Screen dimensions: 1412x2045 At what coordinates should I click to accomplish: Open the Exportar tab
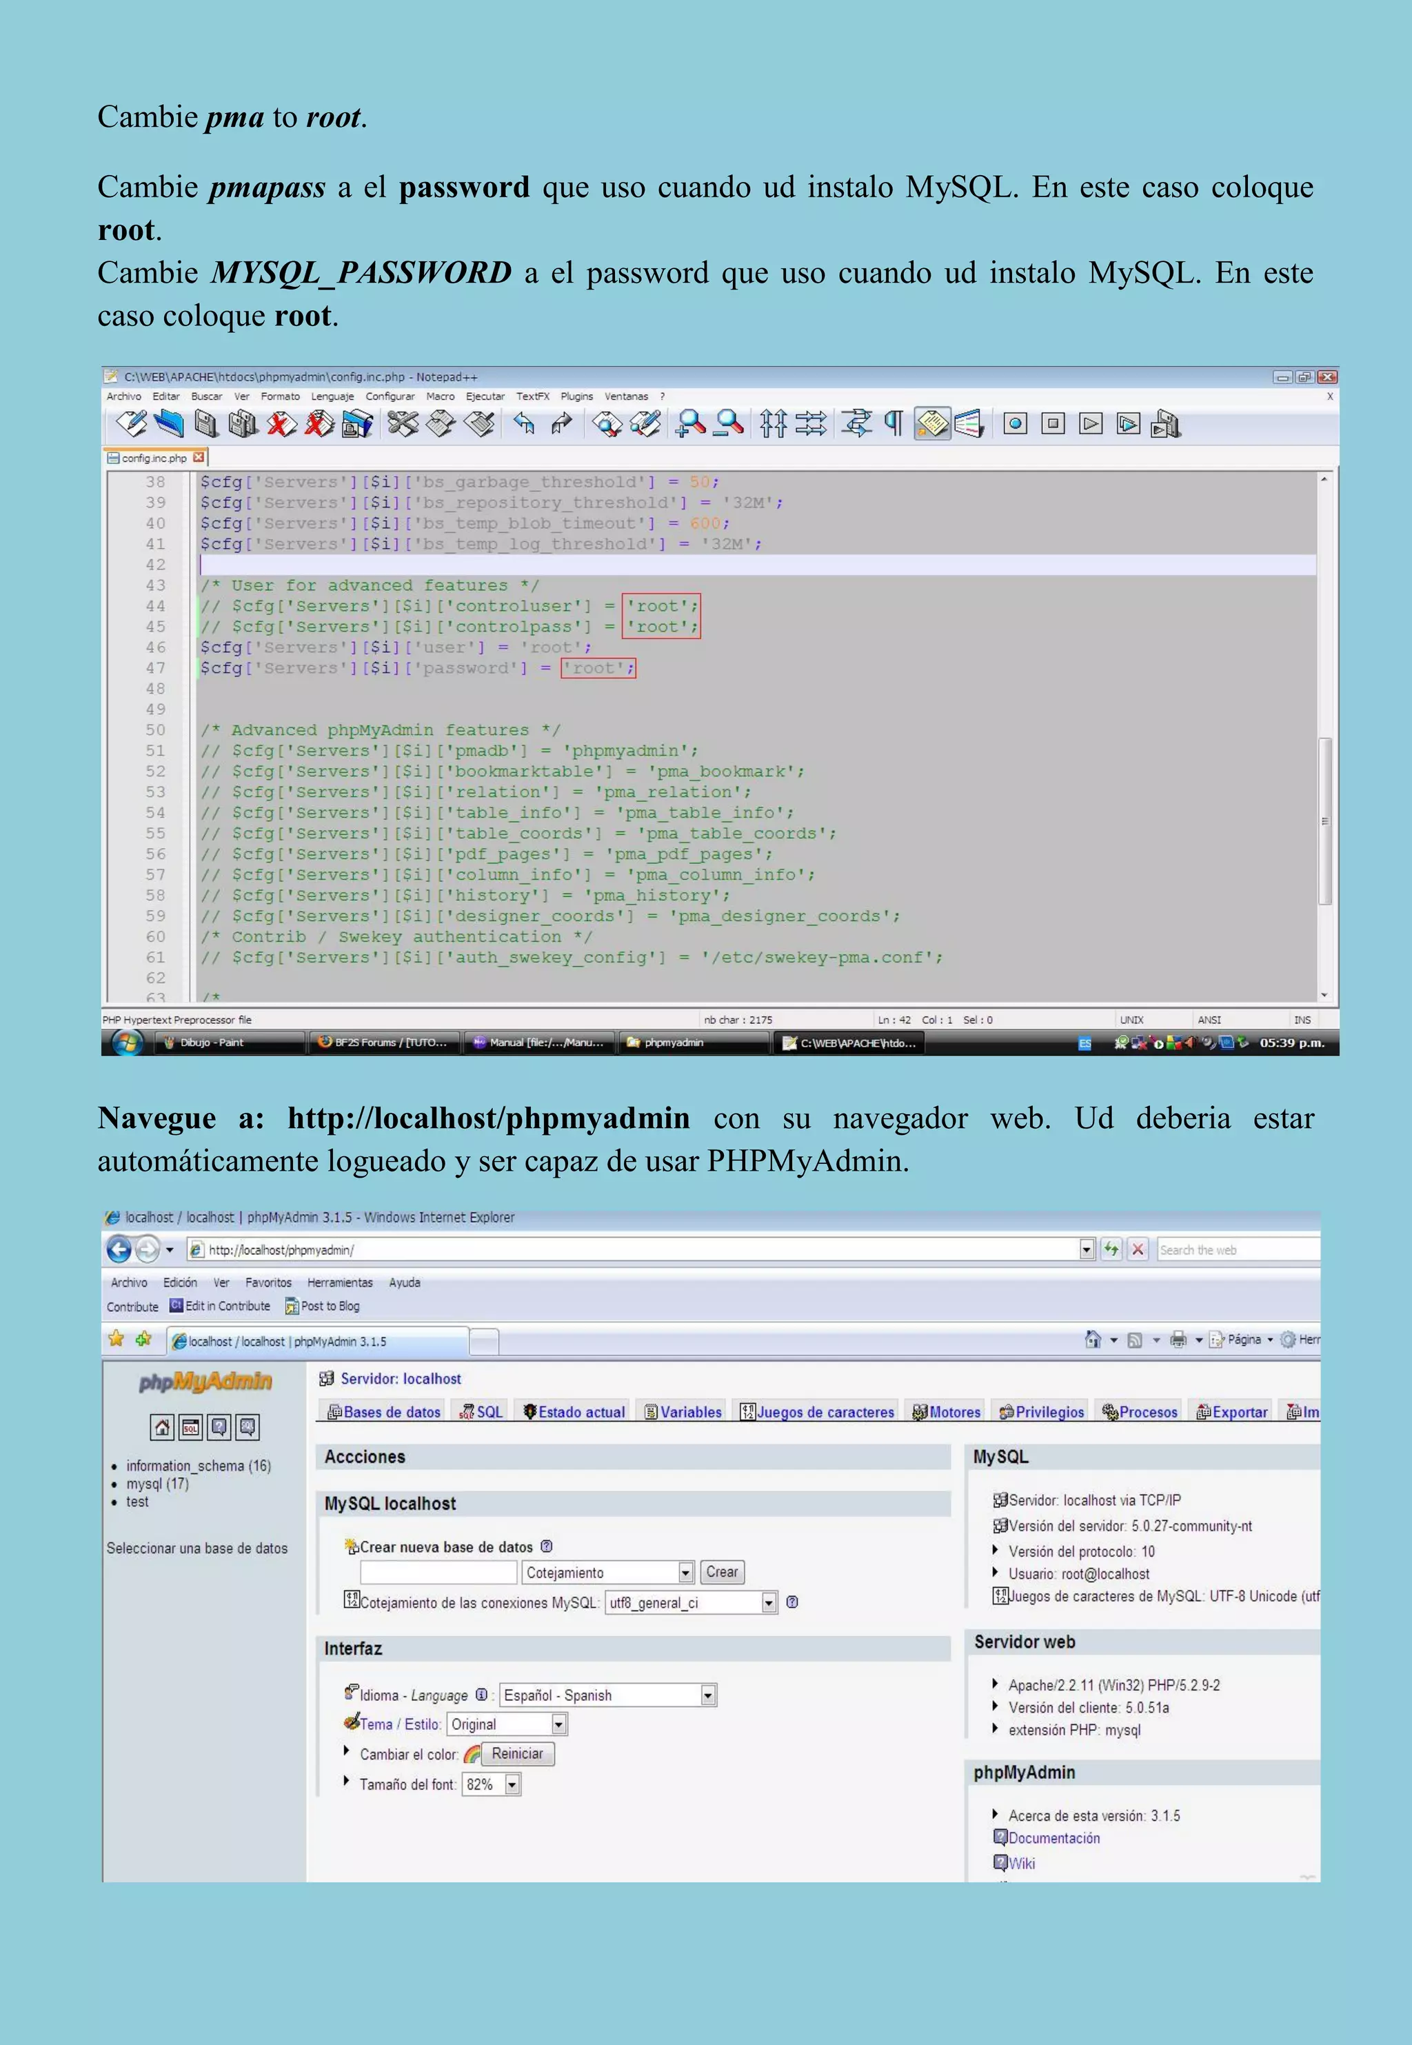pyautogui.click(x=1231, y=1413)
